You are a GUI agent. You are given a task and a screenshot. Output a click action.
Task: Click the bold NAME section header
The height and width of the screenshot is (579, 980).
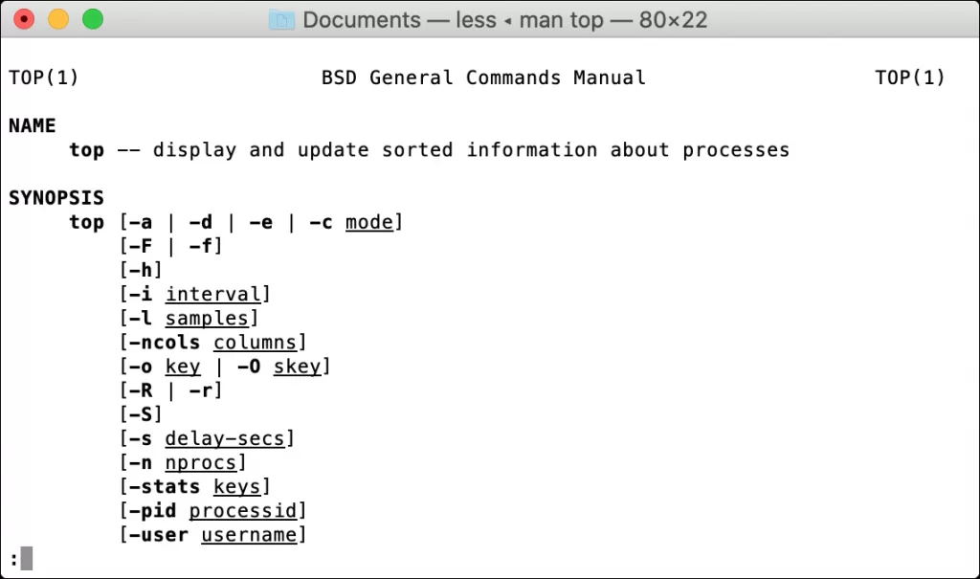(x=32, y=125)
